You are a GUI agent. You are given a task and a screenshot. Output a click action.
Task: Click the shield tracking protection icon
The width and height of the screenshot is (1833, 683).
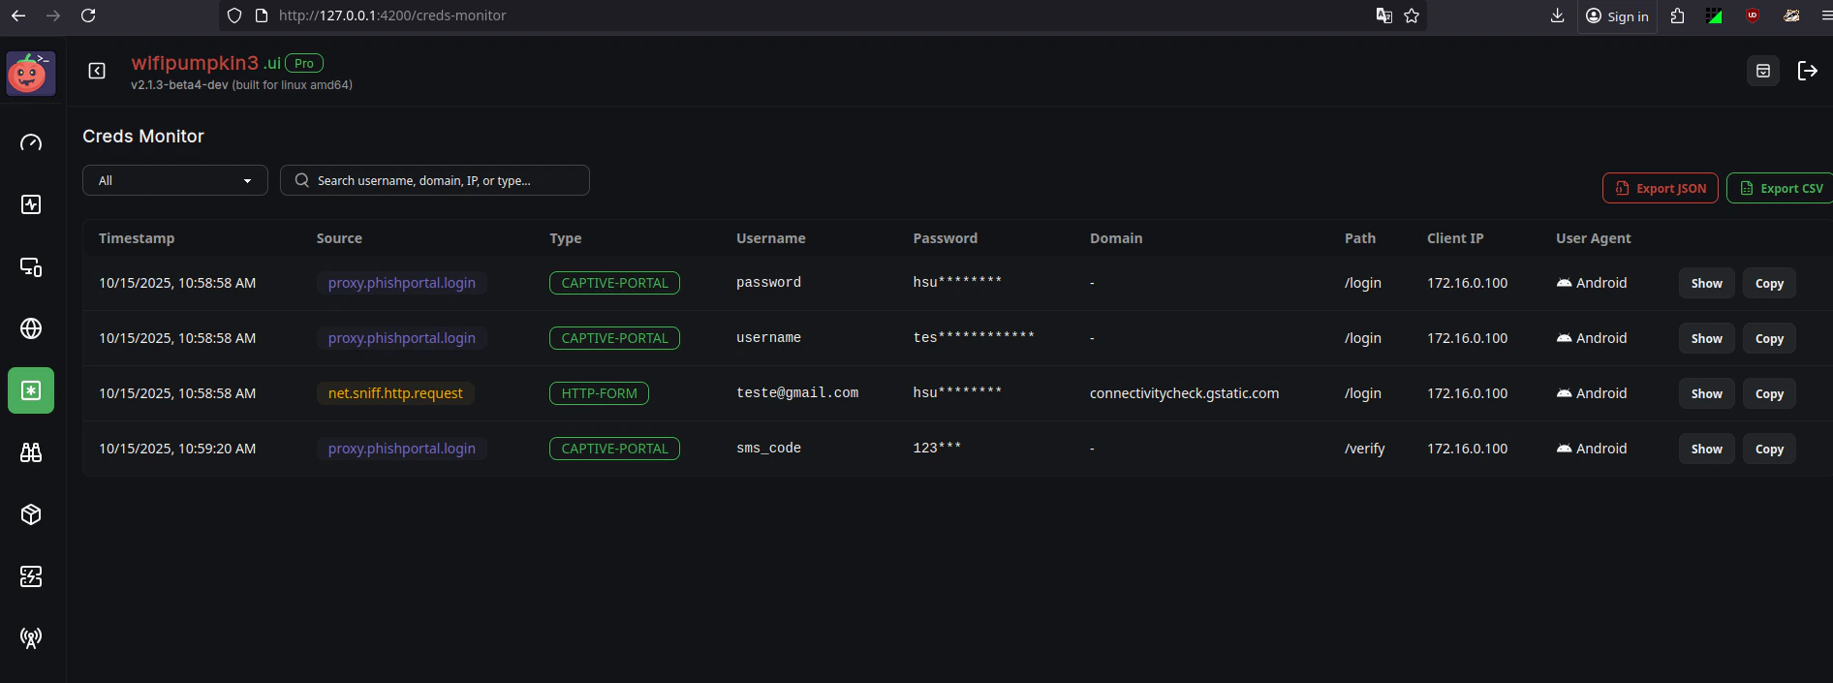coord(234,16)
